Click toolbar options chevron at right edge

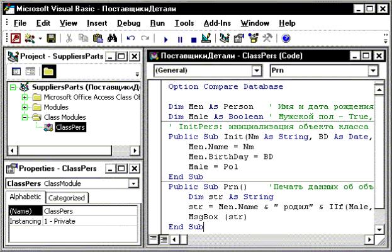tap(386, 38)
